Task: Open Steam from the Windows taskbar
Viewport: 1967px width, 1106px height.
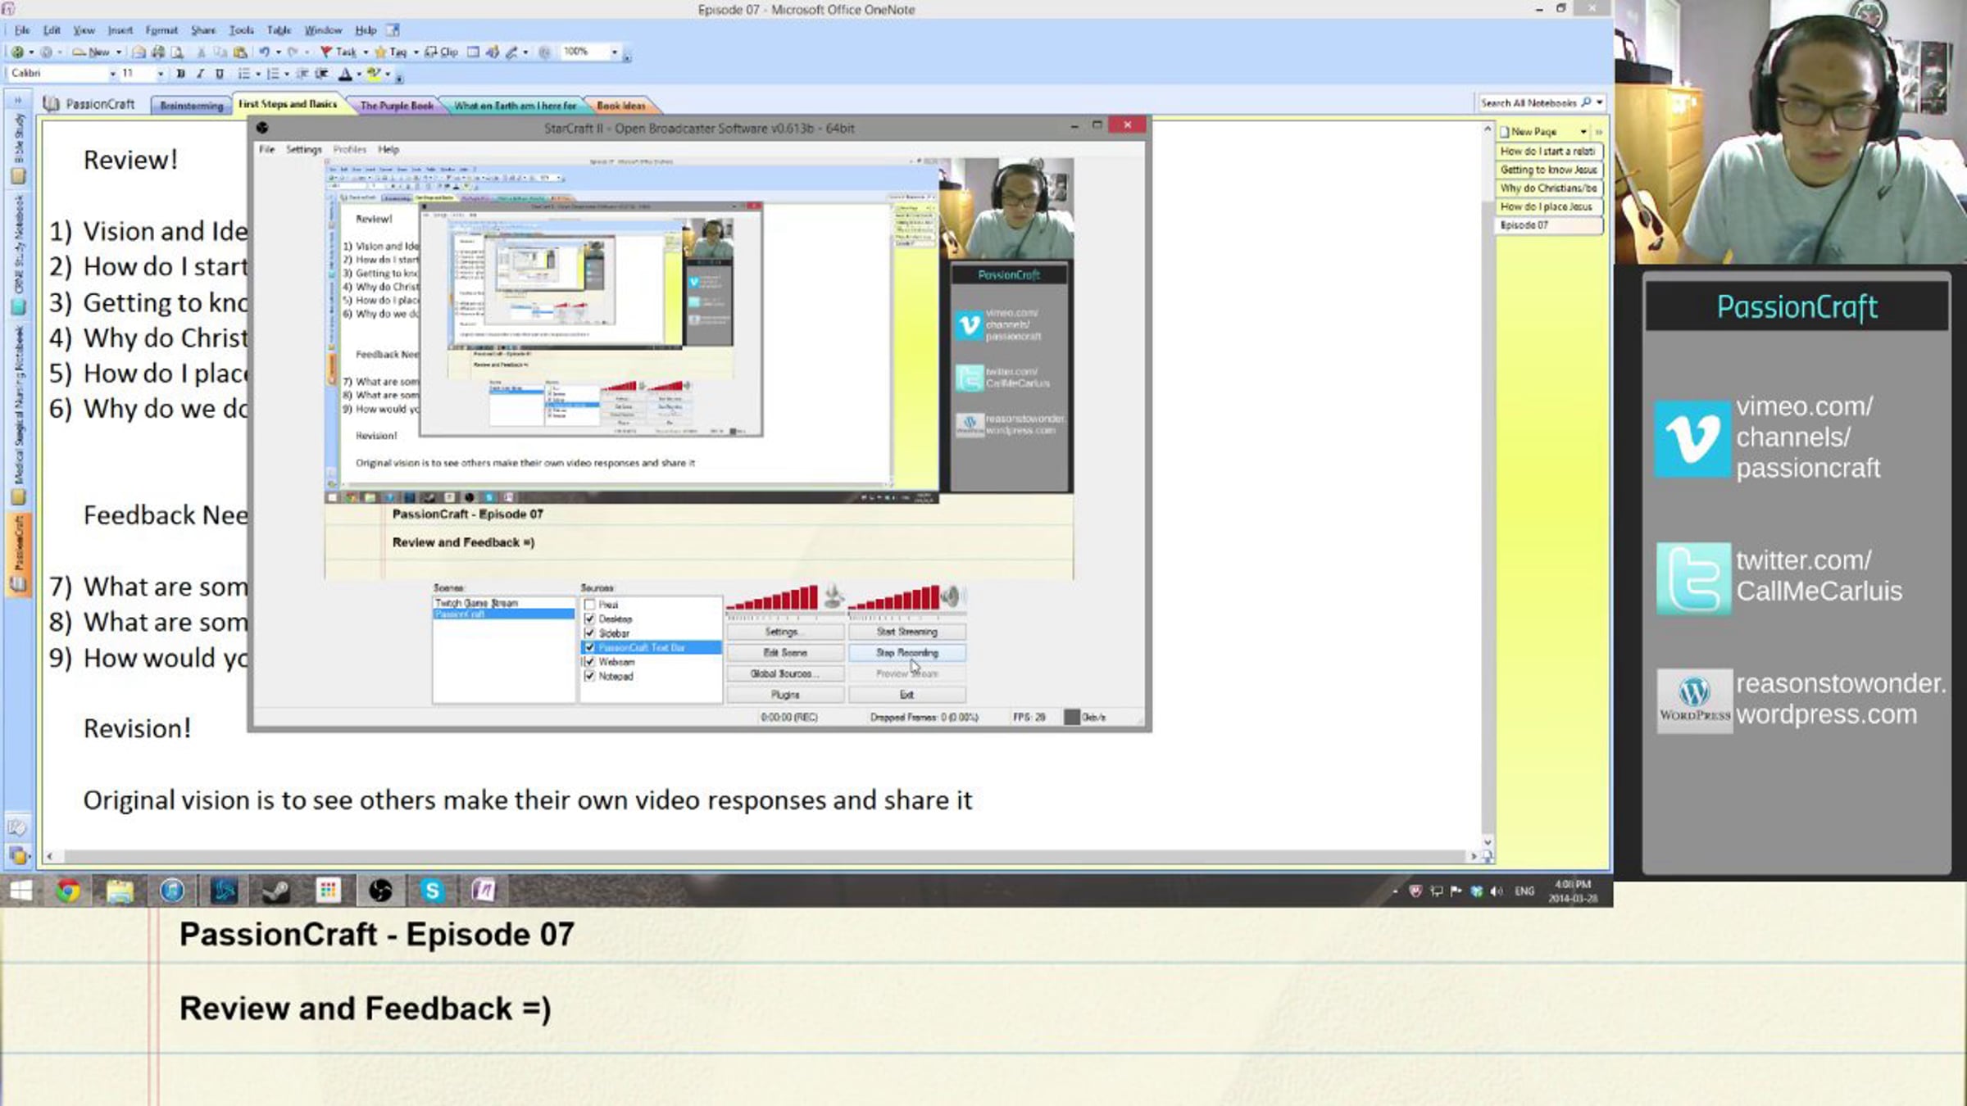Action: pos(276,891)
